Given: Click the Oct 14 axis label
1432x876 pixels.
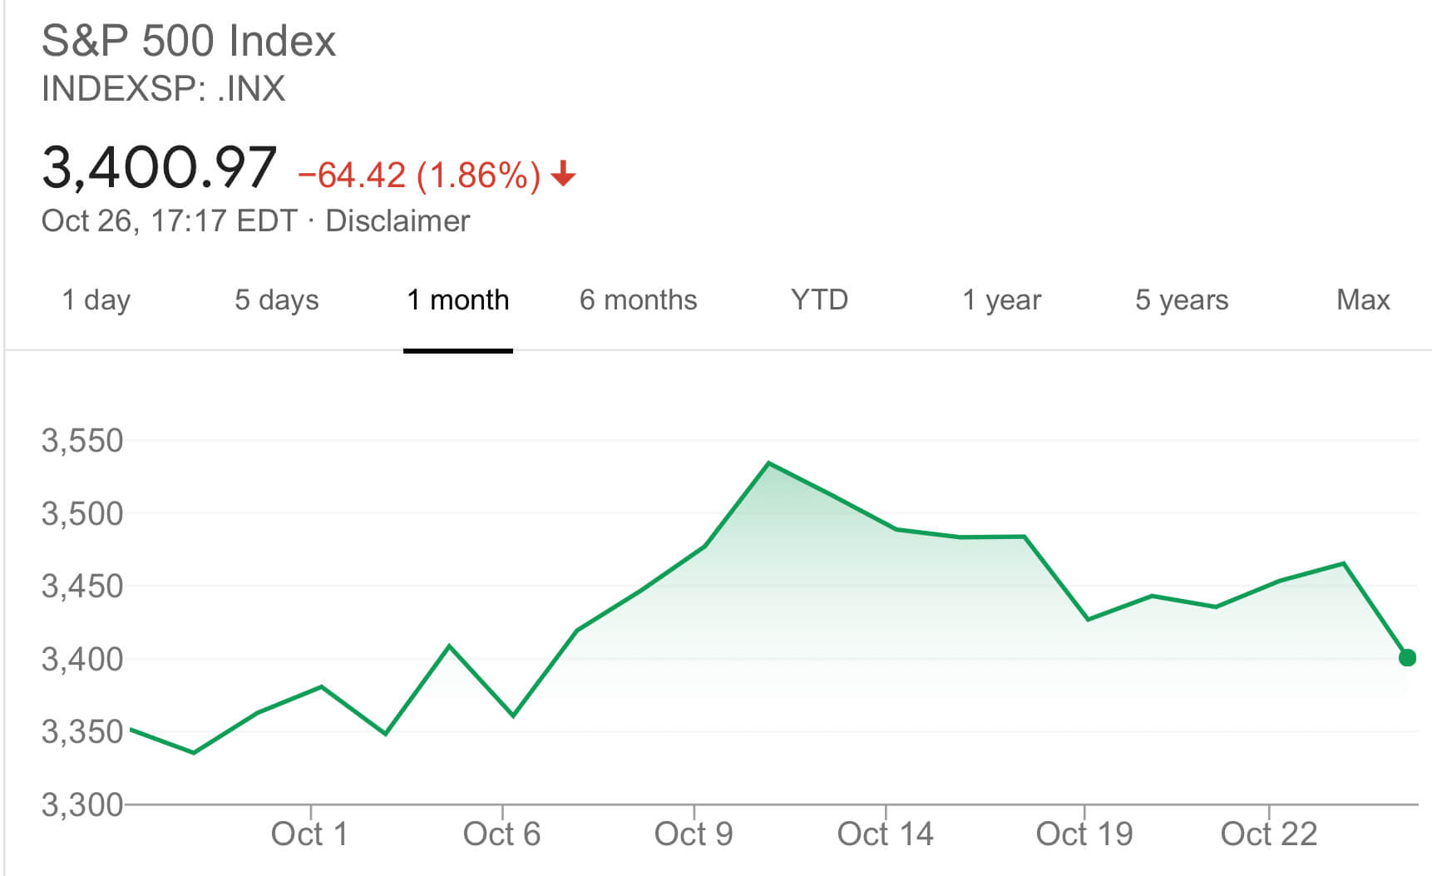Looking at the screenshot, I should [x=885, y=834].
